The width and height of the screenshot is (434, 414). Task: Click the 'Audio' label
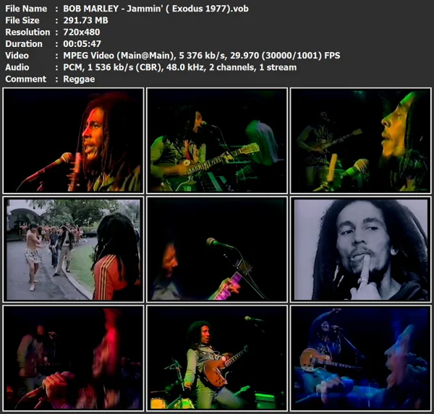(17, 67)
